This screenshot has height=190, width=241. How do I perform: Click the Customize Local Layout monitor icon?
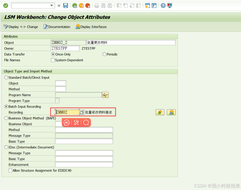(170, 6)
